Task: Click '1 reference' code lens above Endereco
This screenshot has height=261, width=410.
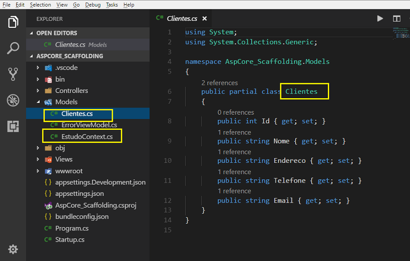Action: [234, 152]
